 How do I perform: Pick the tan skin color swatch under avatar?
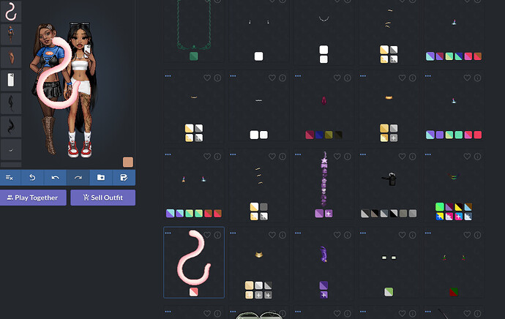(128, 162)
